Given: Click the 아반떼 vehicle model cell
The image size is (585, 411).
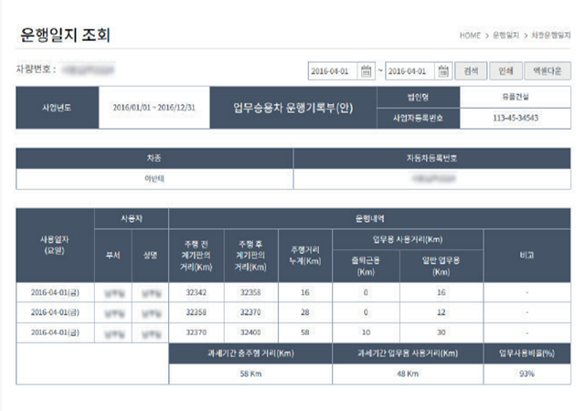Looking at the screenshot, I should coord(154,179).
